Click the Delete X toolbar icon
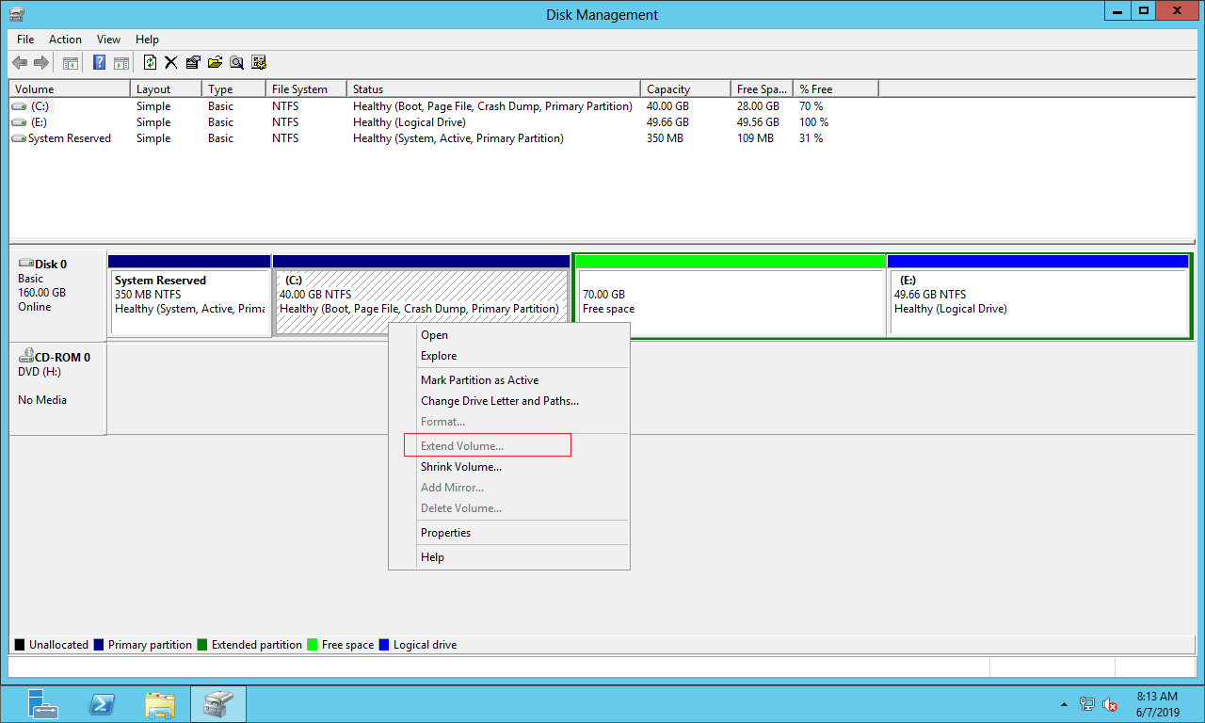 pyautogui.click(x=170, y=63)
